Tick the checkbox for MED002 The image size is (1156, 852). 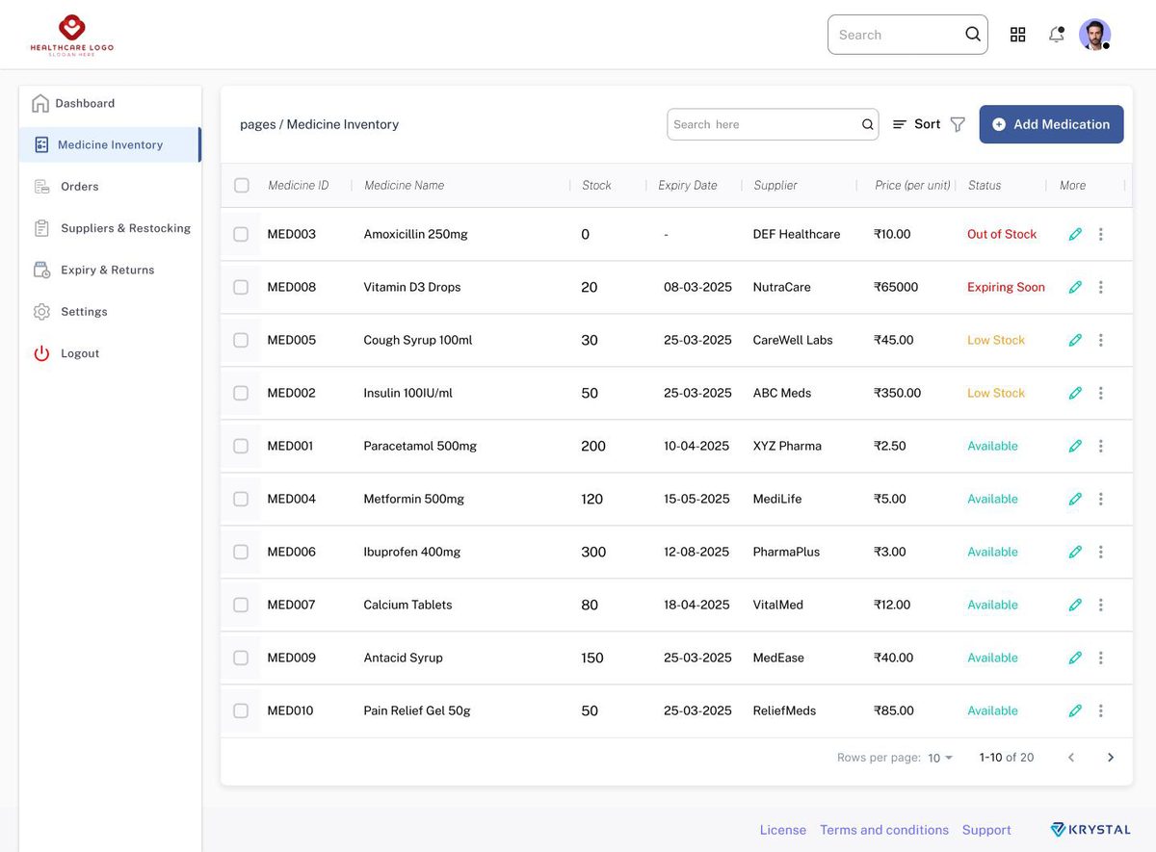tap(241, 393)
